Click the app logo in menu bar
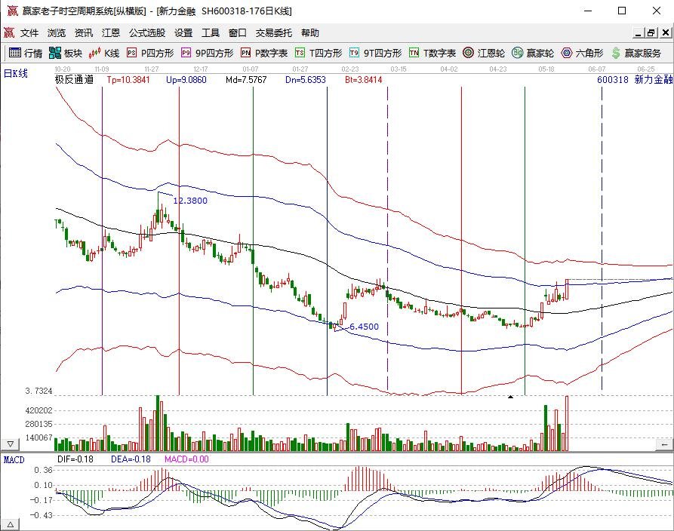This screenshot has height=531, width=674. [x=9, y=32]
